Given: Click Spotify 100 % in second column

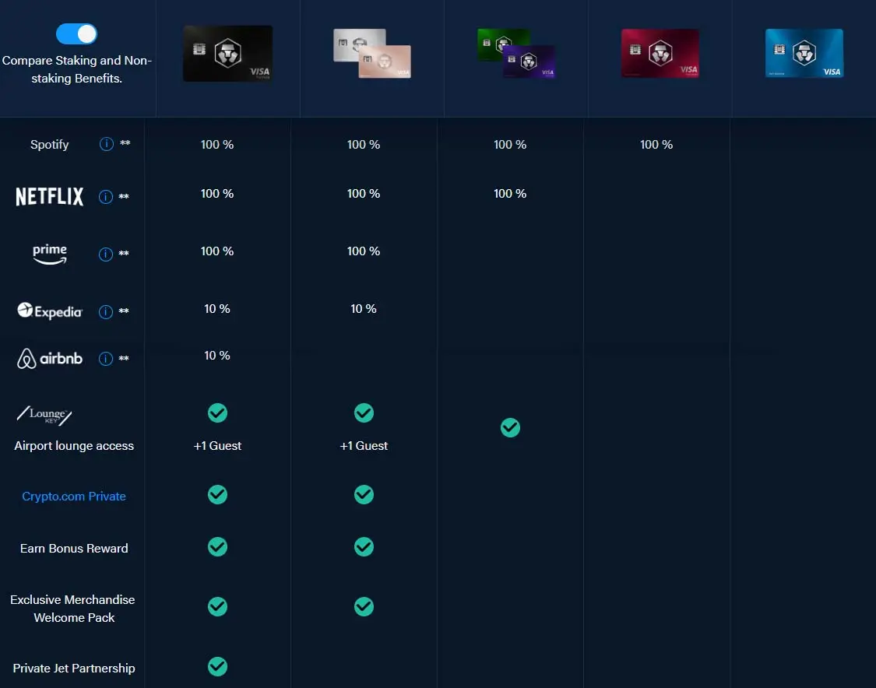Looking at the screenshot, I should point(364,145).
